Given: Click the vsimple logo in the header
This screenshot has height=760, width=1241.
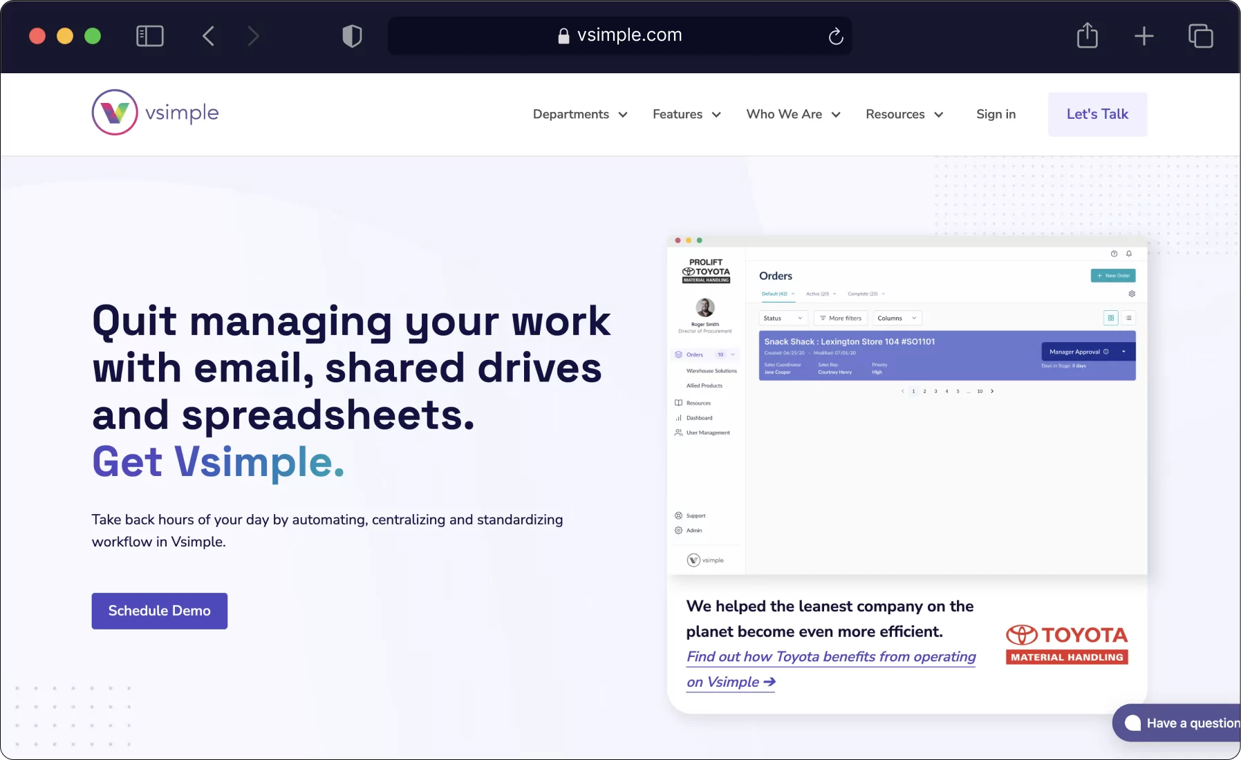Looking at the screenshot, I should pos(156,112).
